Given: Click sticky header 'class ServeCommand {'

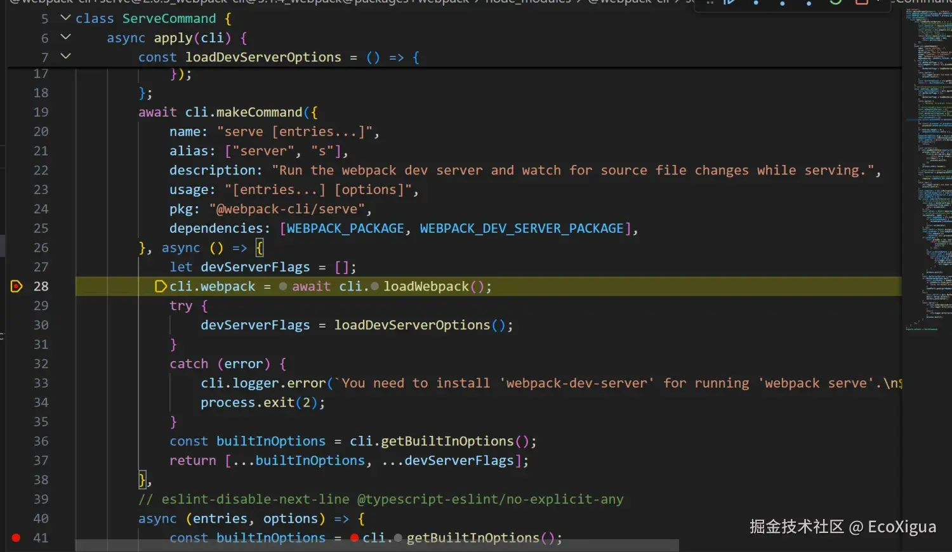Looking at the screenshot, I should 154,18.
